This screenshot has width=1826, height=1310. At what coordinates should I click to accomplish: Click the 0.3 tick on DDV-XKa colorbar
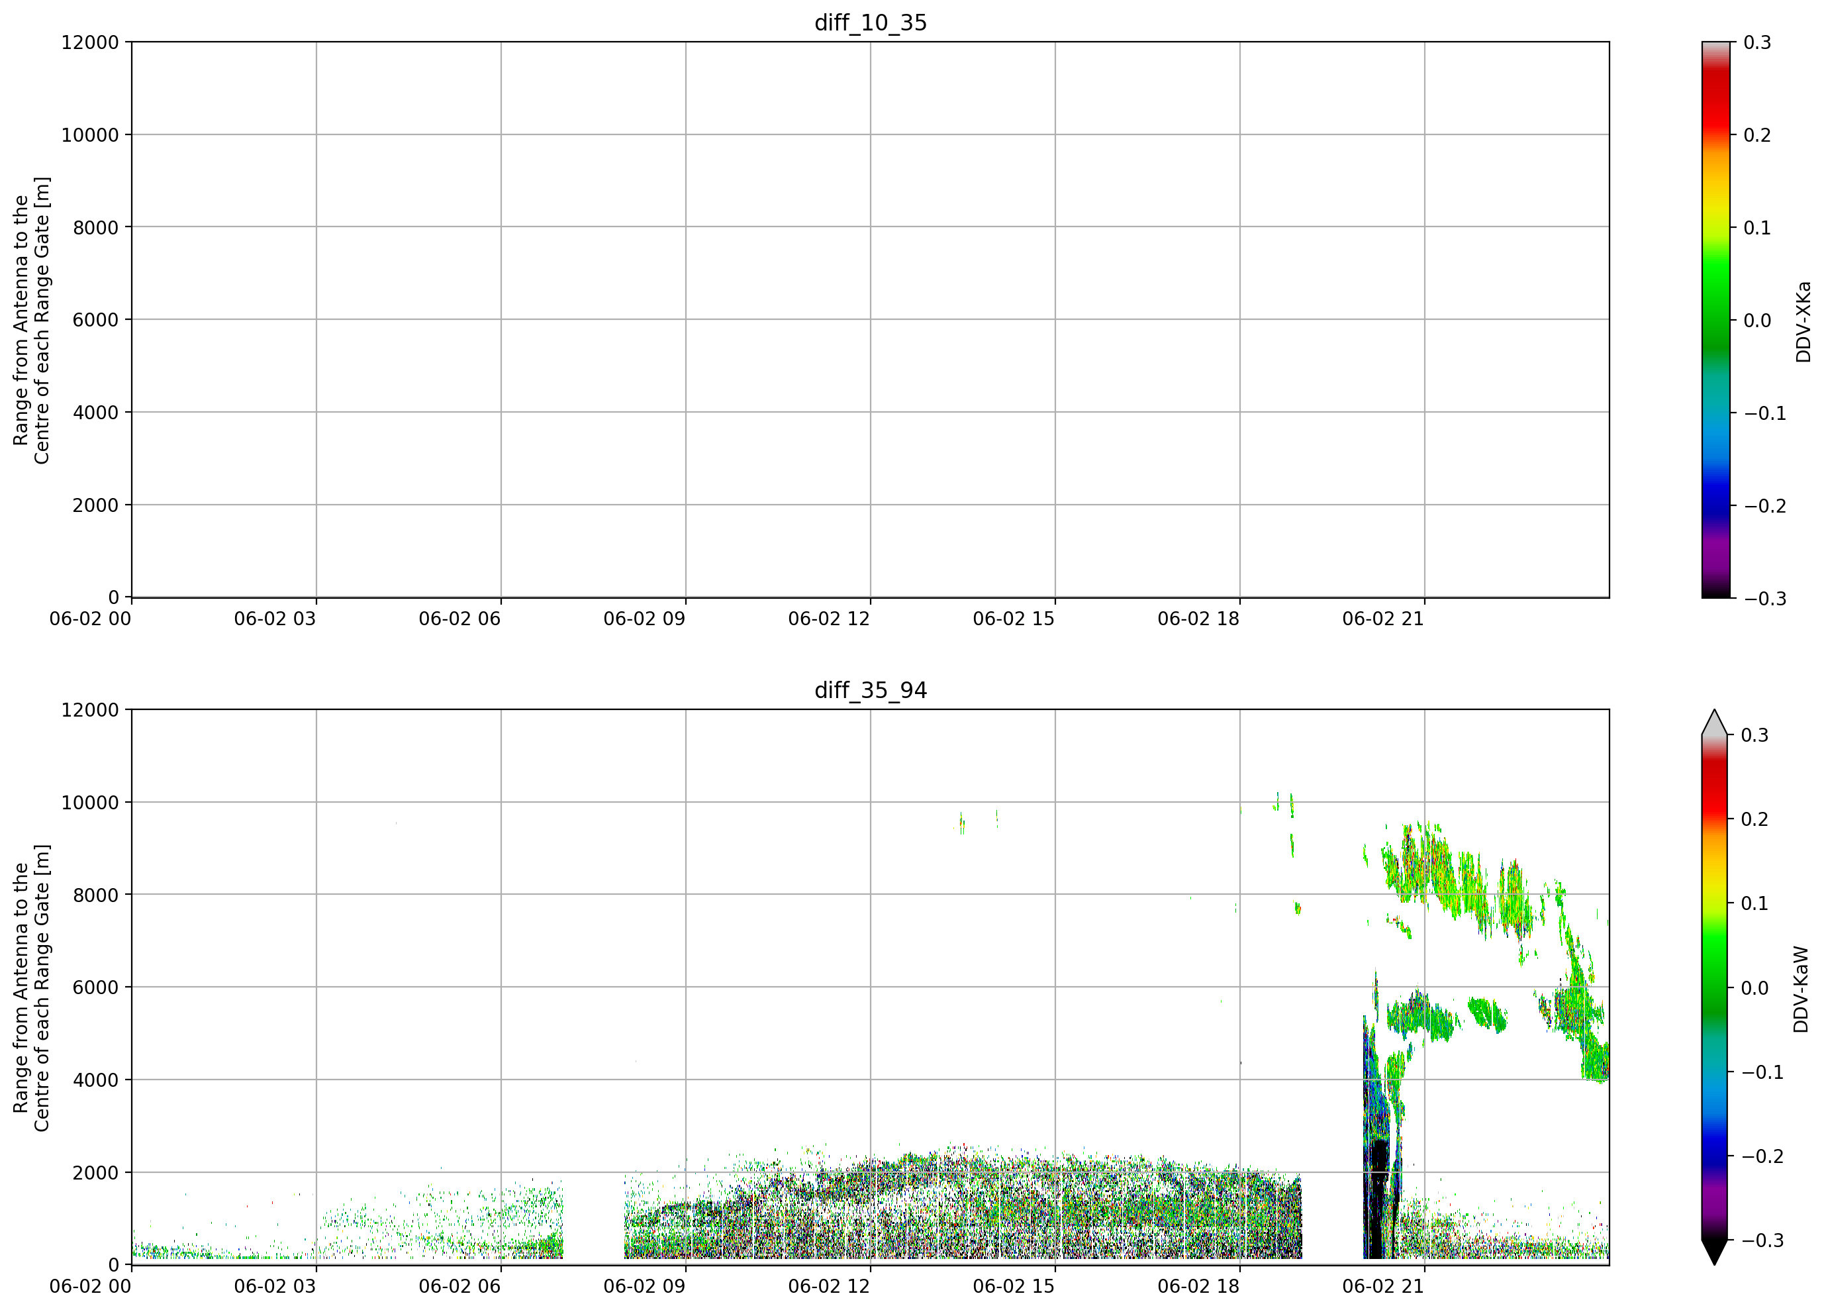pyautogui.click(x=1758, y=42)
